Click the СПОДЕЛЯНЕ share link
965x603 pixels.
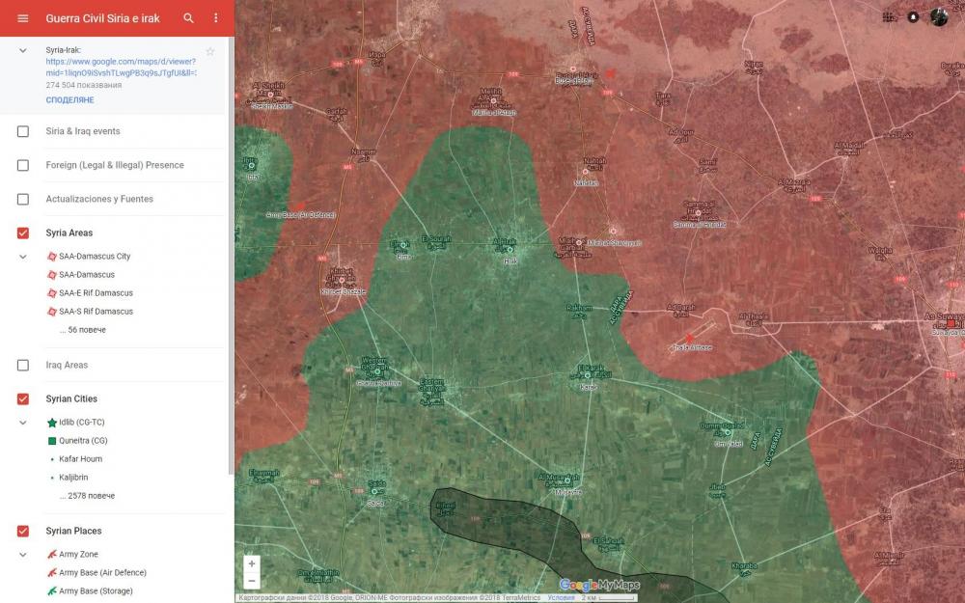click(69, 99)
